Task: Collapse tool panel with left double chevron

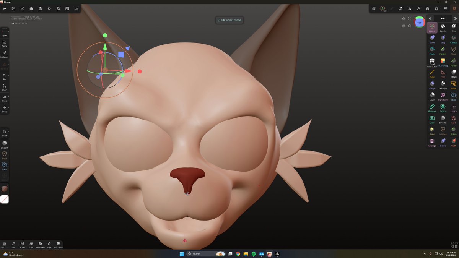Action: 430,18
